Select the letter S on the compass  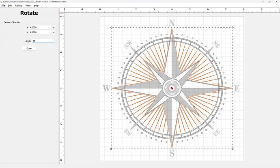click(172, 153)
